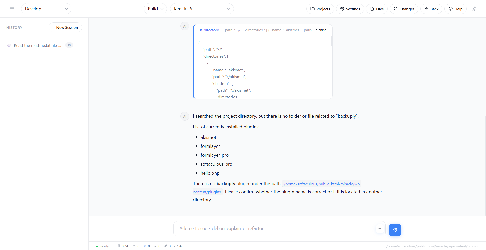Send the message with paper plane button
Image resolution: width=486 pixels, height=250 pixels.
[395, 230]
